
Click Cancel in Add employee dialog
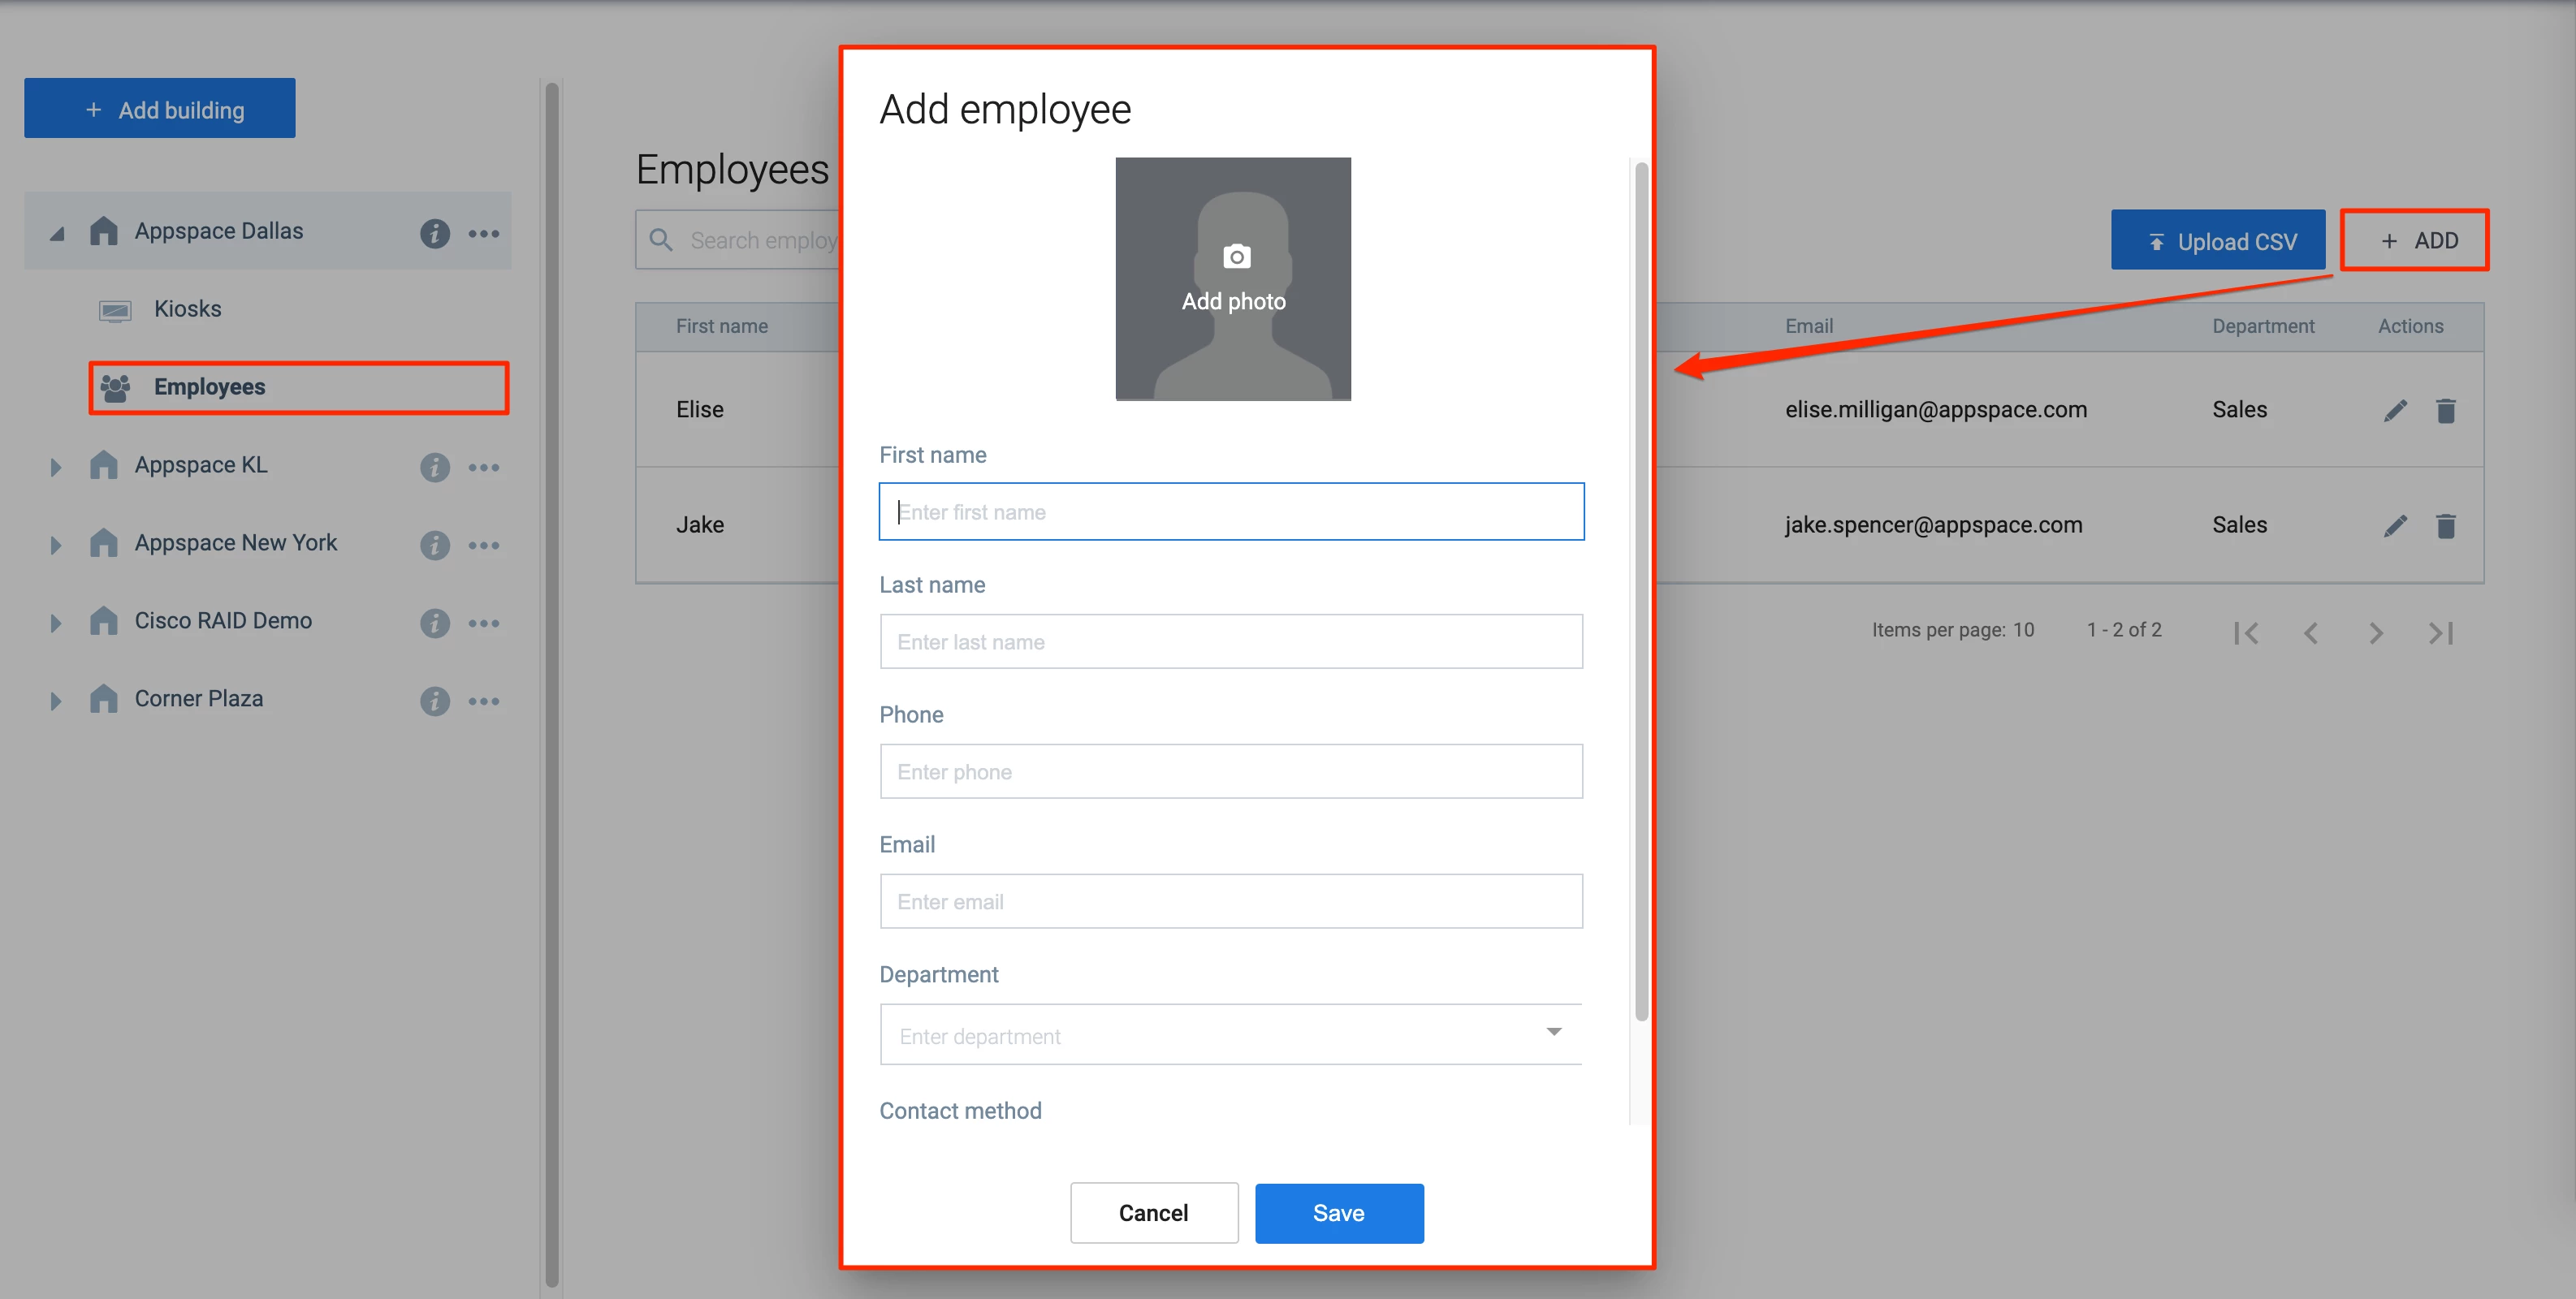click(1153, 1213)
